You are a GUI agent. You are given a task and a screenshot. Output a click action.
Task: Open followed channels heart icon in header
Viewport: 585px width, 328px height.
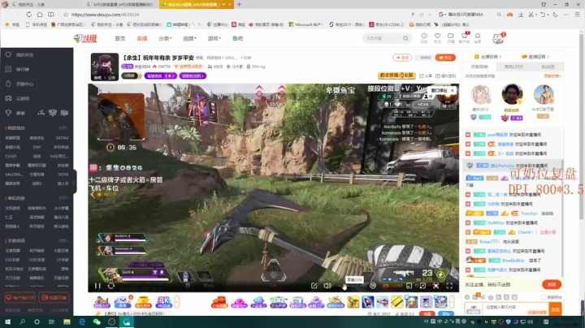point(437,37)
